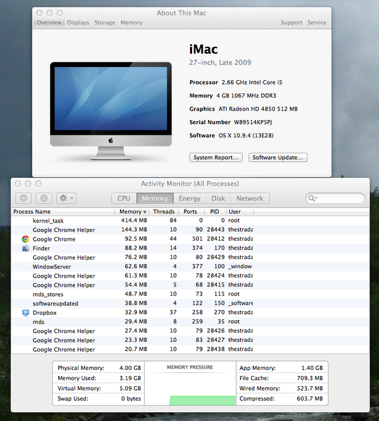The height and width of the screenshot is (421, 379).
Task: Select the Memory tab in Activity Monitor
Action: coord(155,198)
